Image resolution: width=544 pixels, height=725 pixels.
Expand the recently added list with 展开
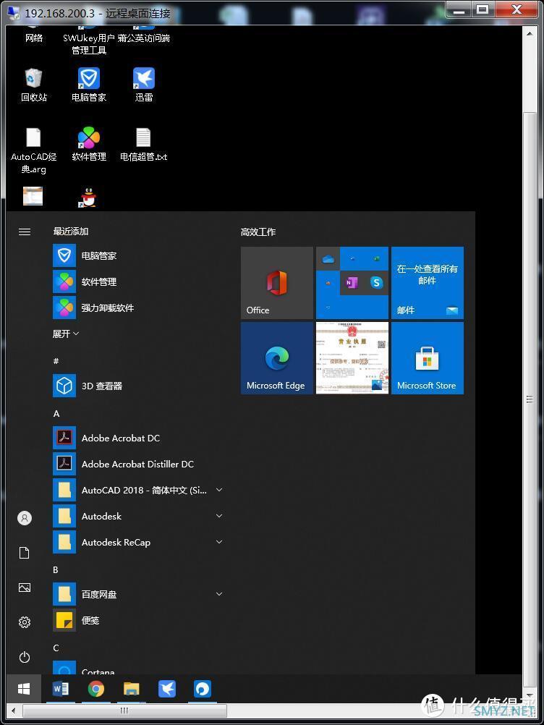pos(66,334)
